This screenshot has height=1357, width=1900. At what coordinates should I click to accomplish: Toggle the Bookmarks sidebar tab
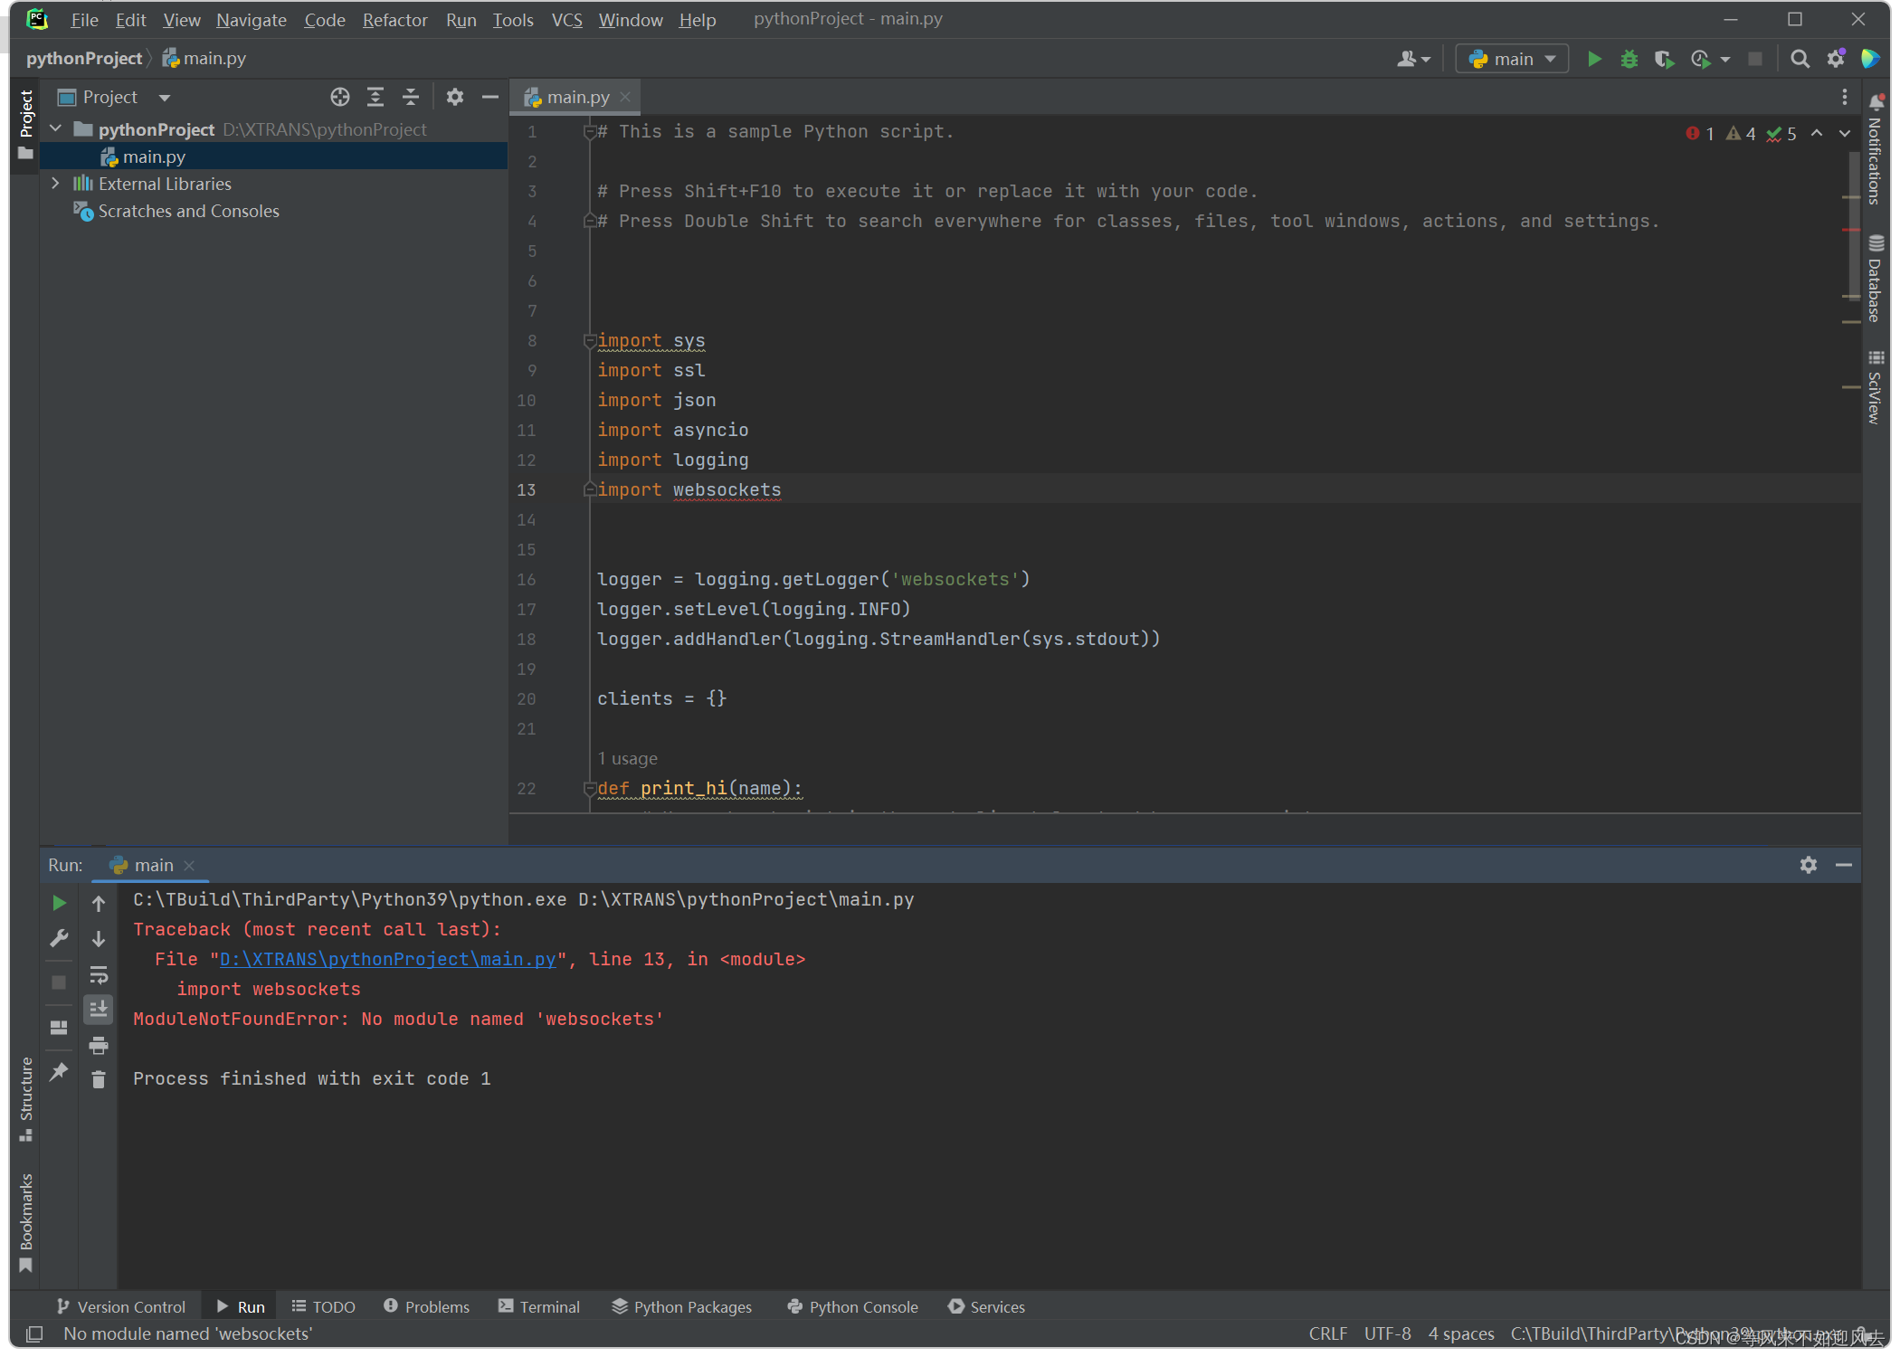25,1221
